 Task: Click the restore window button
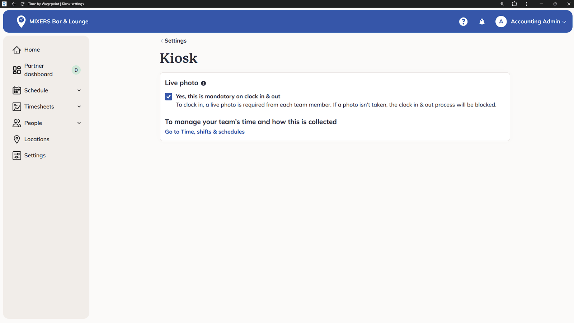click(x=555, y=4)
